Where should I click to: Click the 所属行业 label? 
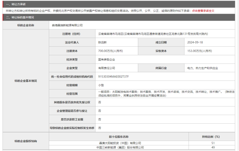161,68
